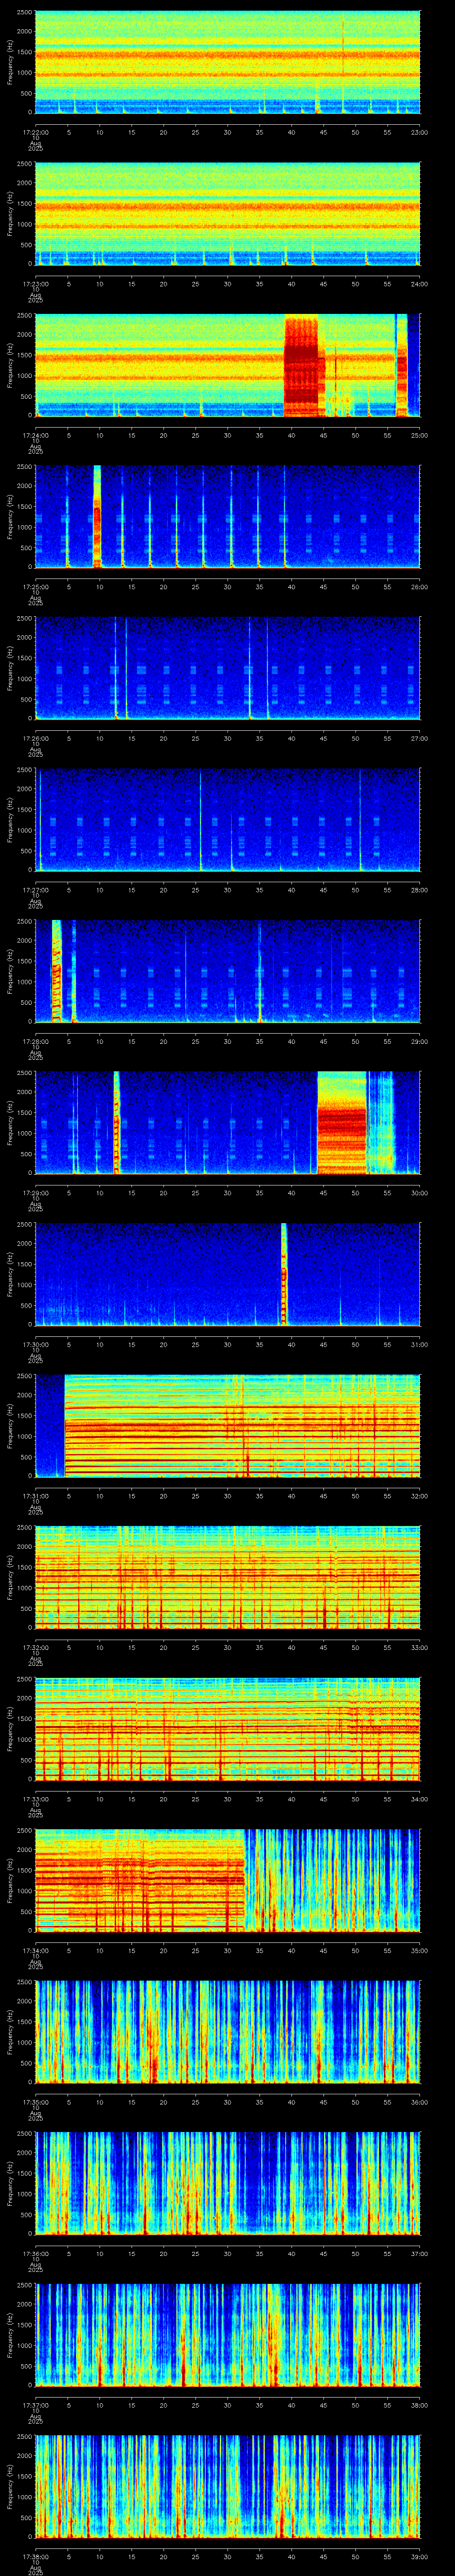Open the spectrogram starting at 17:32:00
This screenshot has height=2576, width=455.
coord(227,1577)
